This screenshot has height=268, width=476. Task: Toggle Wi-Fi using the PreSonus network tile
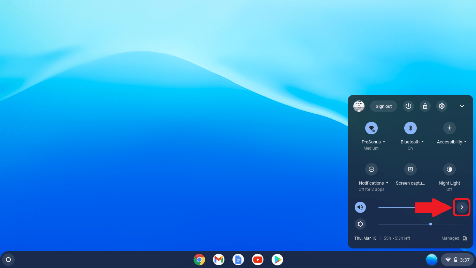pyautogui.click(x=371, y=128)
